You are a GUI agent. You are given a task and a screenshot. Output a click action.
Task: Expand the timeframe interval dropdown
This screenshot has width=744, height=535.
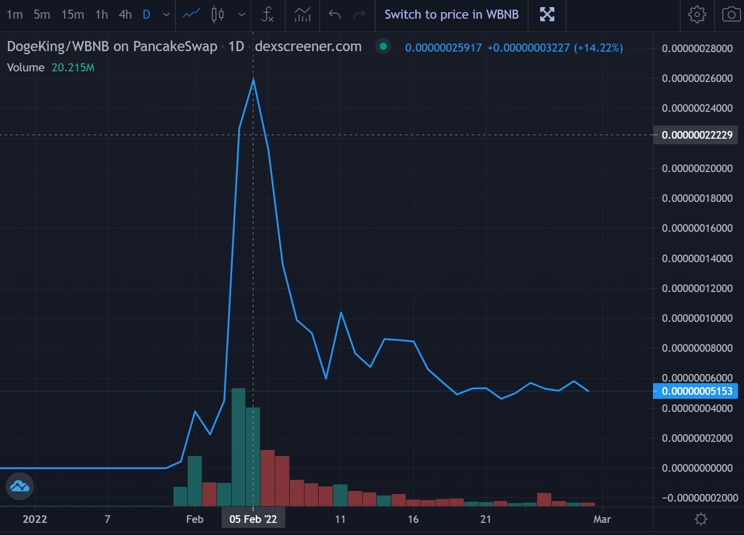(166, 15)
